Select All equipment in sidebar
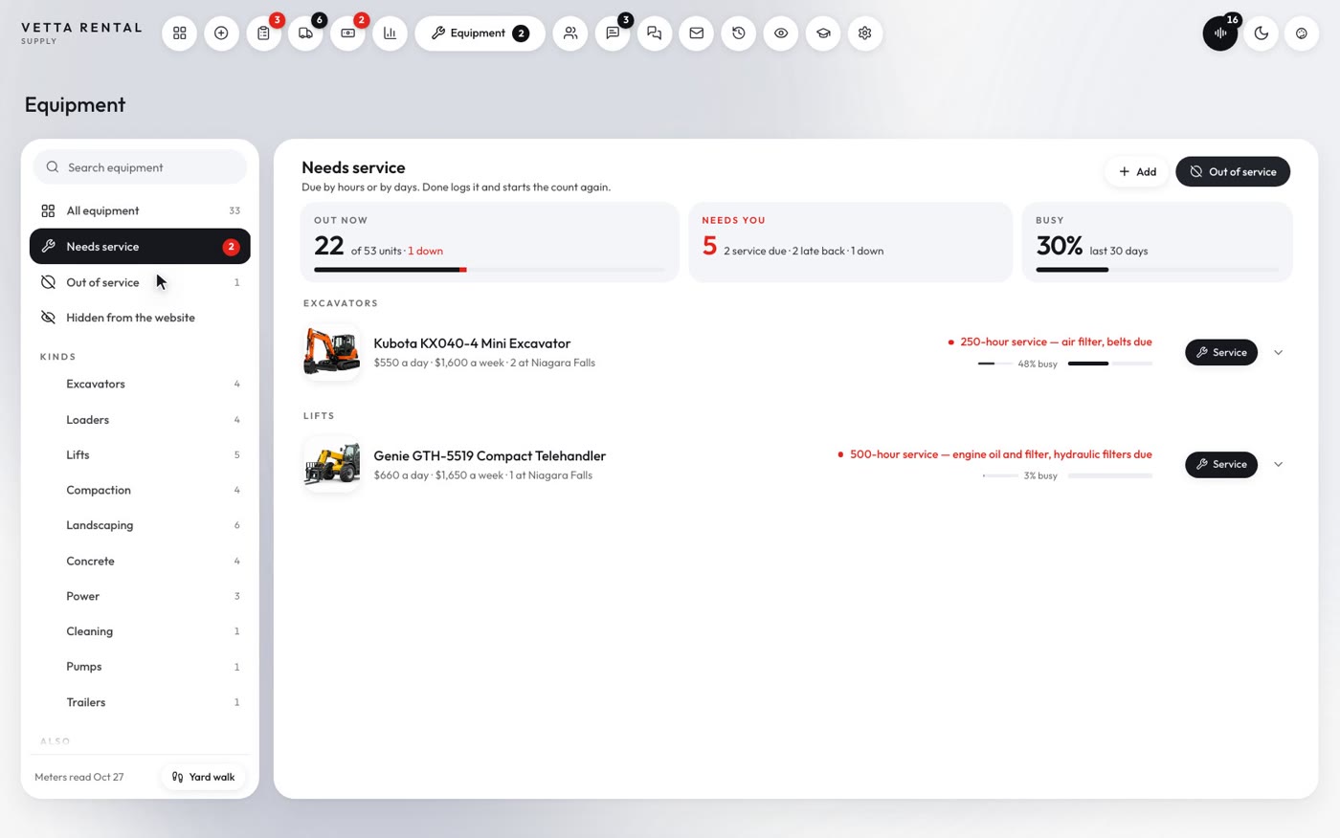1340x838 pixels. tap(140, 210)
